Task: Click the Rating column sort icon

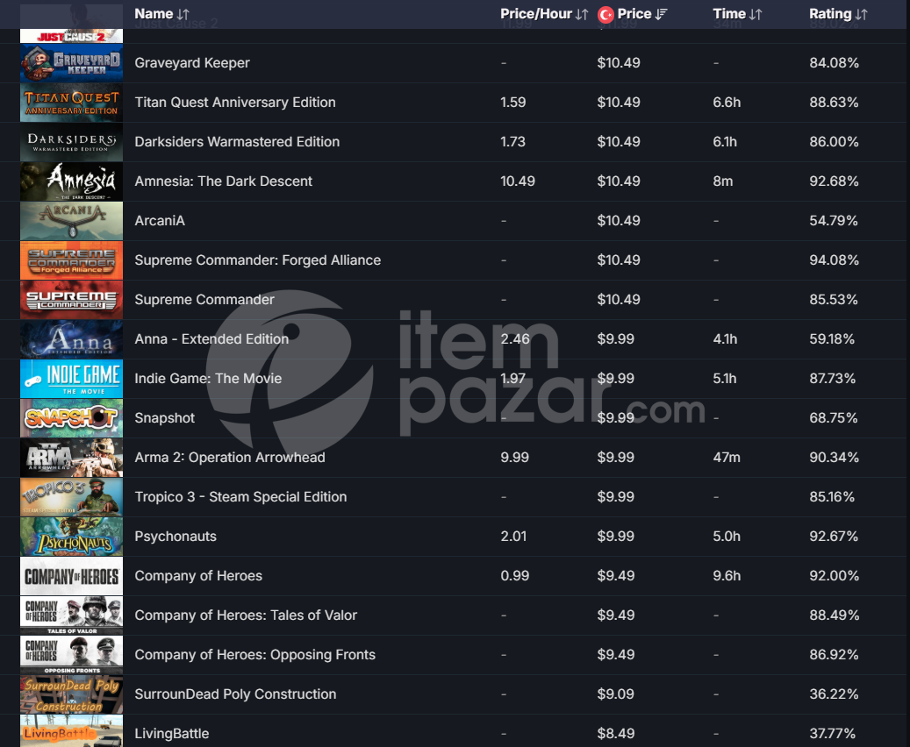Action: coord(861,15)
